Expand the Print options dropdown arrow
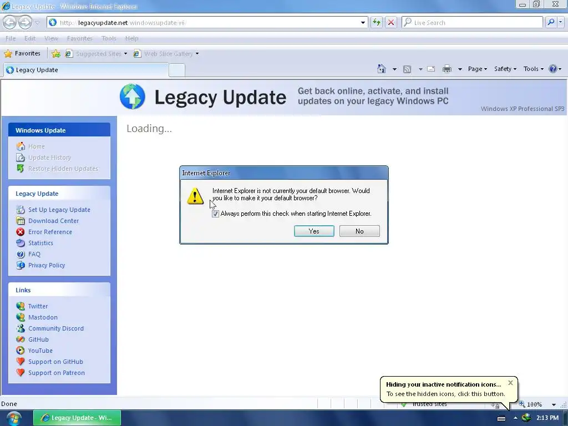 [460, 69]
